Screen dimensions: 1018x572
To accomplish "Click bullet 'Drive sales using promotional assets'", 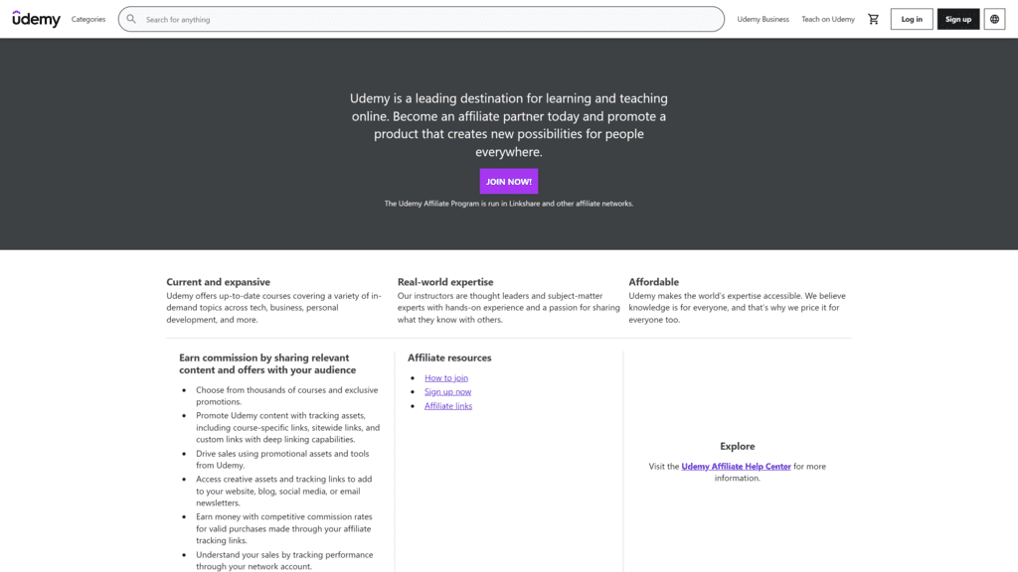I will (x=282, y=459).
